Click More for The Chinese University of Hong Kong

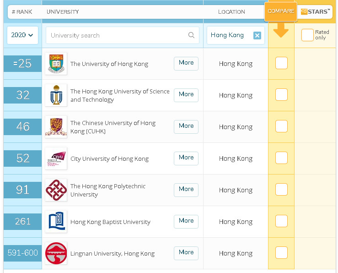coord(186,127)
